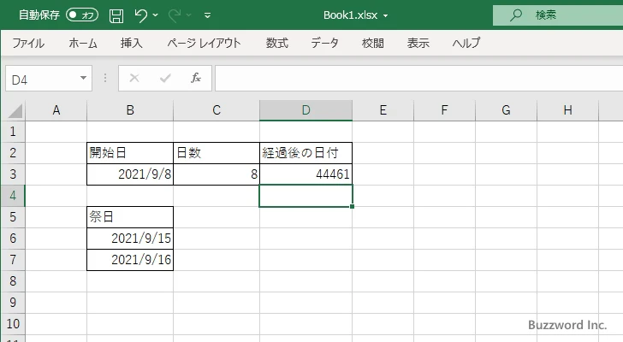Switch to the 校閲 ribbon tab
This screenshot has width=623, height=342.
click(x=373, y=43)
